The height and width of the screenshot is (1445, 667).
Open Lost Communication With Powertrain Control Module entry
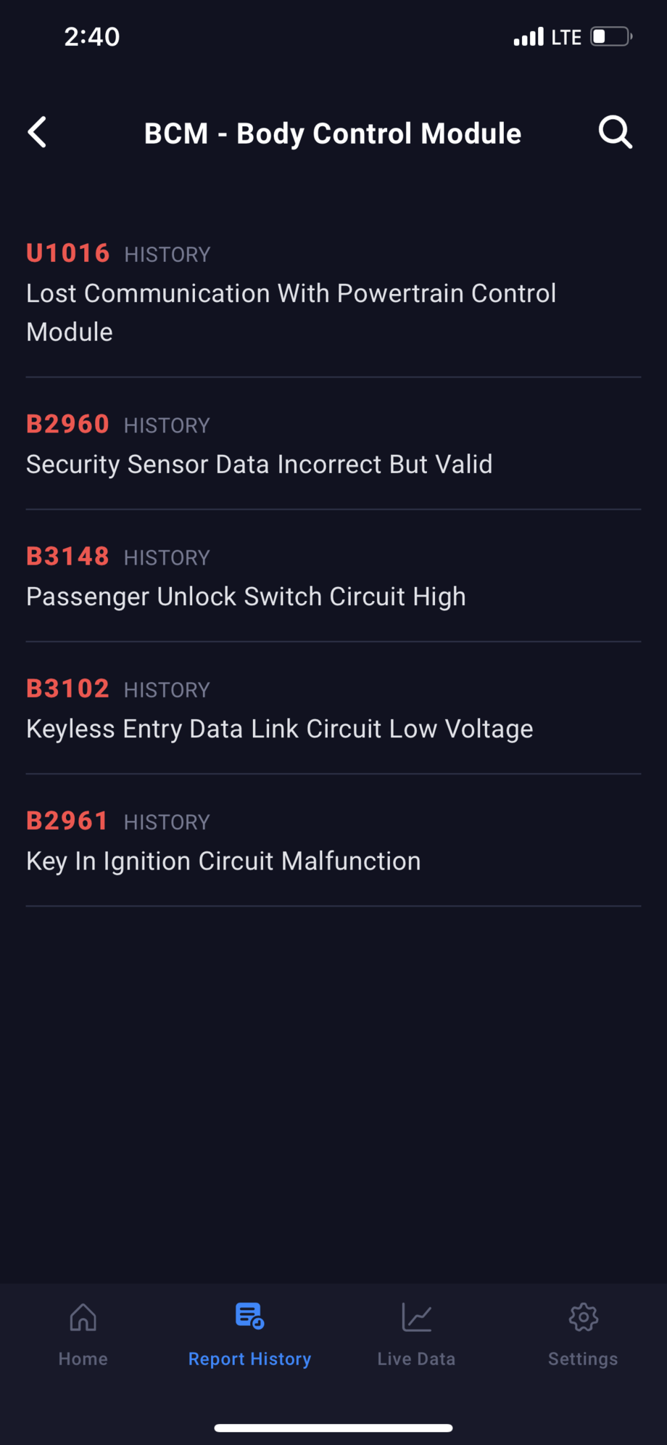tap(291, 313)
